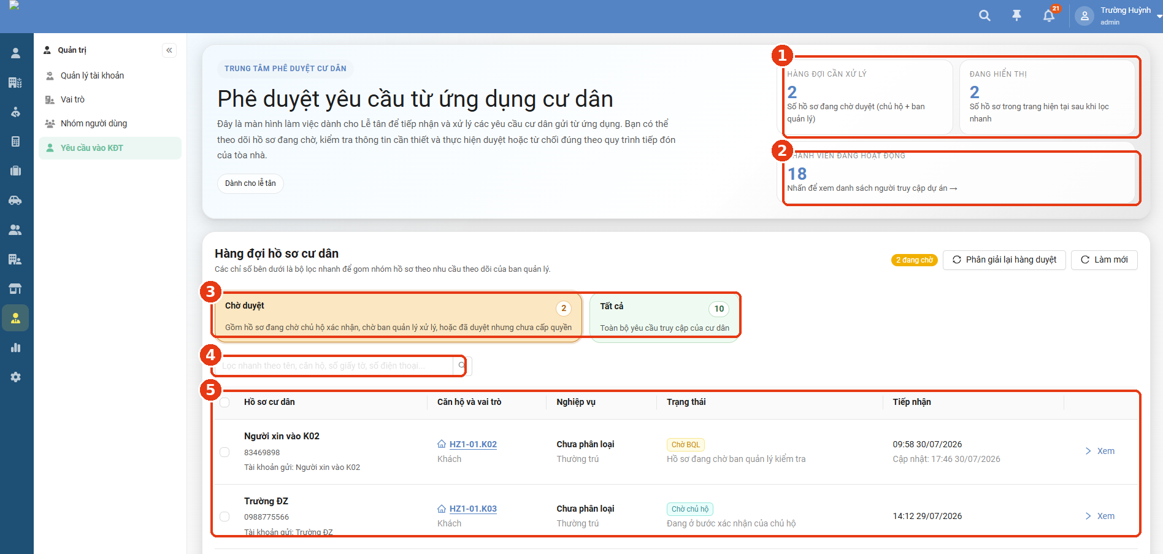Open apartment link HZ1-01.K02

coord(473,444)
